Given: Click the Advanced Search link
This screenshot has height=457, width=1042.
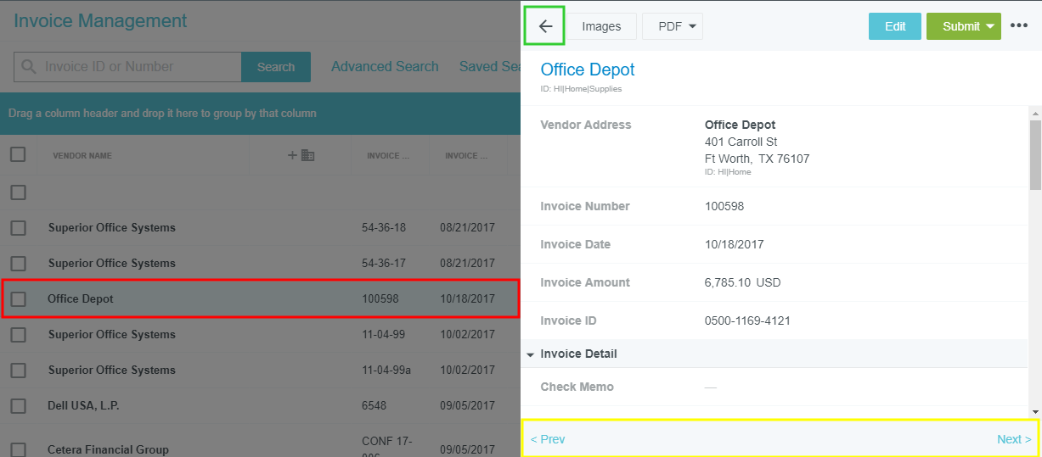Looking at the screenshot, I should [x=385, y=67].
